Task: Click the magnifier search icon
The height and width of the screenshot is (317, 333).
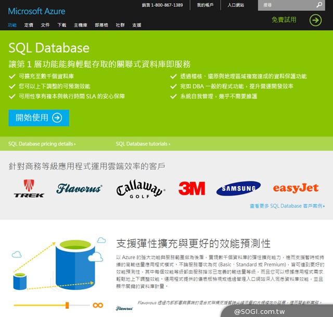Action: coord(319,5)
